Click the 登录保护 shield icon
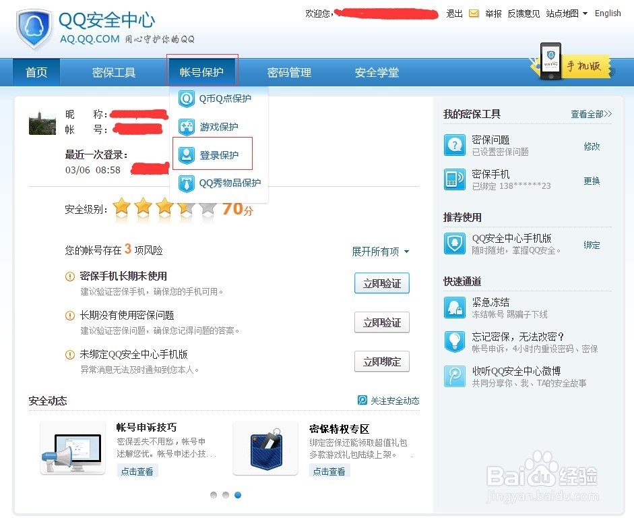 click(x=187, y=154)
